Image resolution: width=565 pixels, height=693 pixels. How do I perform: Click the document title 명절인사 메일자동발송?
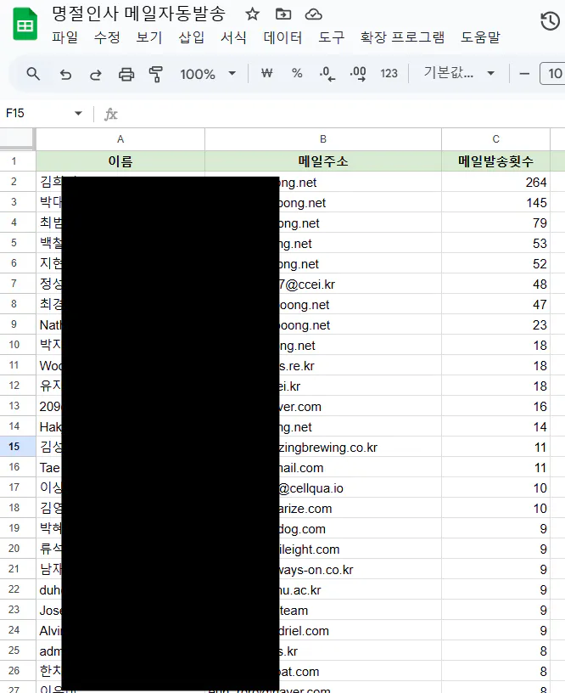click(138, 14)
